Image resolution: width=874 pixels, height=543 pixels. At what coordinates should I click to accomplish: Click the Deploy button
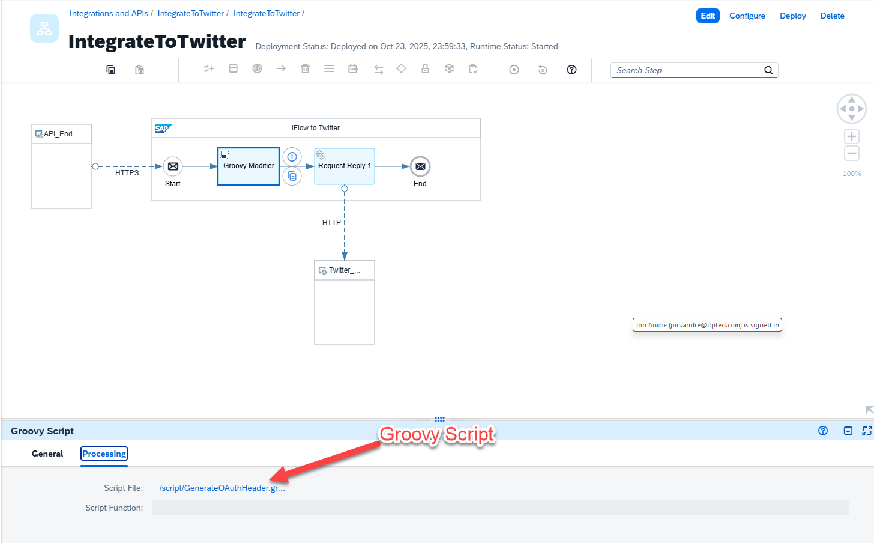[x=792, y=16]
